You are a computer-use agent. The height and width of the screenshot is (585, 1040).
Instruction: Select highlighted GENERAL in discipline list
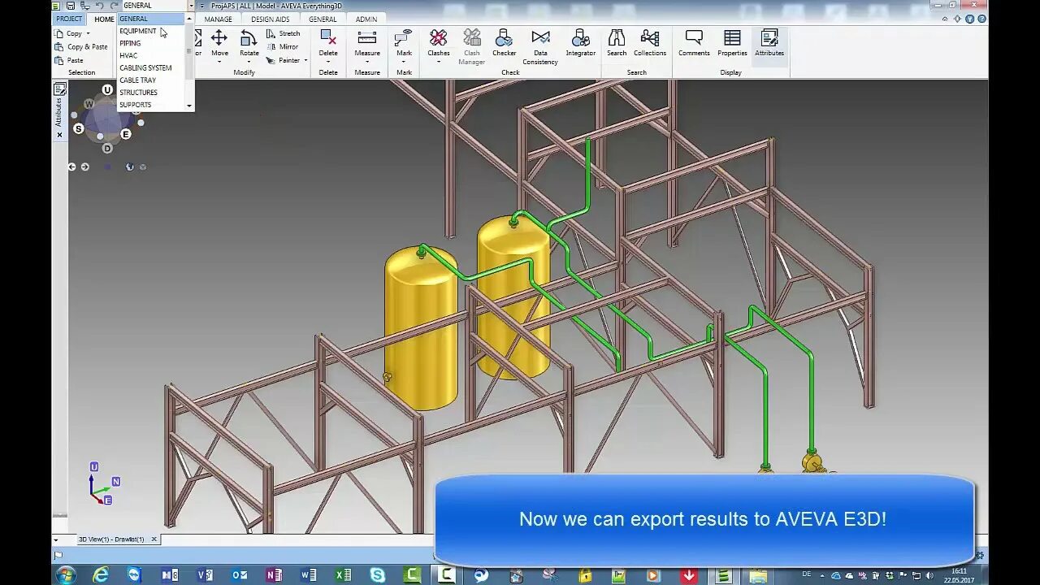pyautogui.click(x=151, y=19)
